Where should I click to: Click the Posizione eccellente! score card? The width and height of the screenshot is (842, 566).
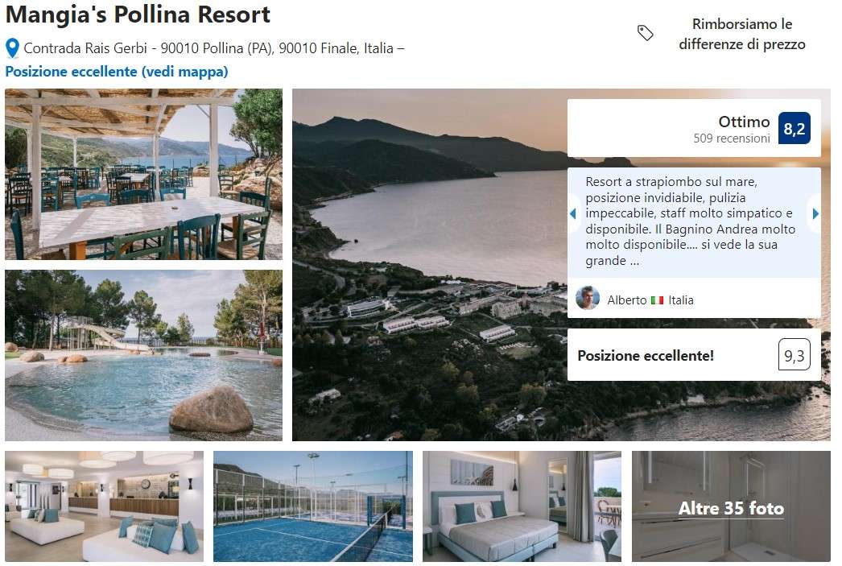pos(694,355)
